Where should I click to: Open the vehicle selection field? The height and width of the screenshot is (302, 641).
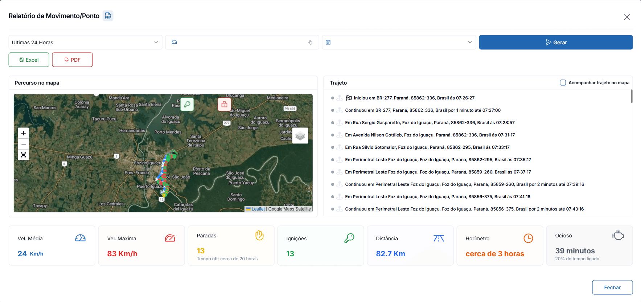(242, 42)
